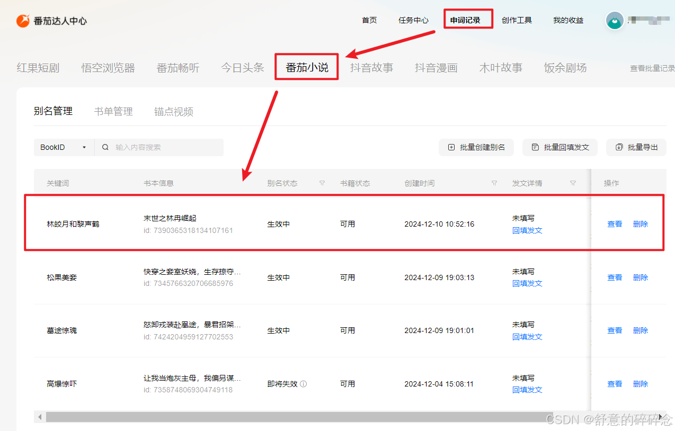The width and height of the screenshot is (675, 431).
Task: Click the info icon beside 即将失效
Action: pos(303,384)
